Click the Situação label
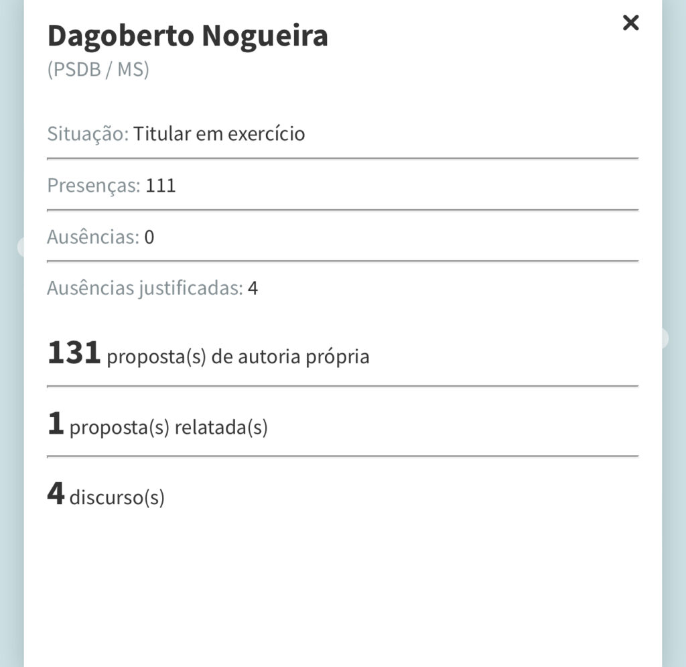This screenshot has height=667, width=686. 87,134
